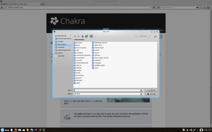Click the large-icon end of zoom slider
This screenshot has height=132, width=212.
pos(150,36)
